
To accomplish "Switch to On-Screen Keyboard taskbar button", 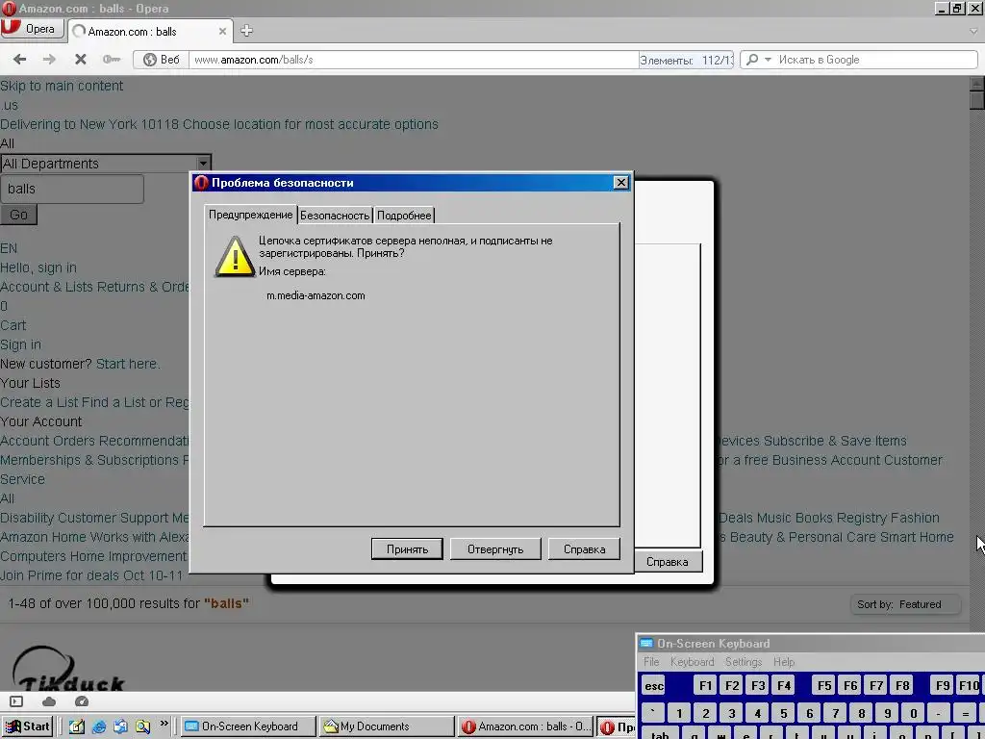I will click(248, 726).
